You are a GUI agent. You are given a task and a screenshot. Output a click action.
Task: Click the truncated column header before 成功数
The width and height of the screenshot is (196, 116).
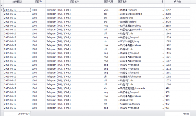tap(163, 2)
